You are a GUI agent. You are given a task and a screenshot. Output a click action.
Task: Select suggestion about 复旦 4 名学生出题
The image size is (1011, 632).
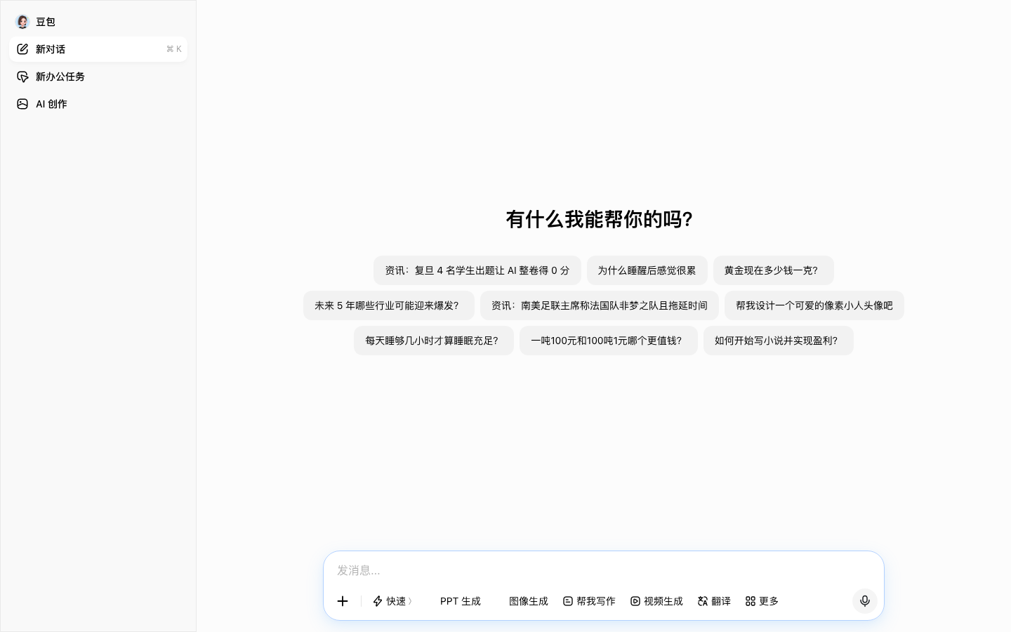click(x=477, y=270)
